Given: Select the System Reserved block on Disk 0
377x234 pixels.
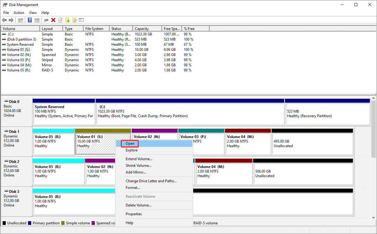Looking at the screenshot, I should pyautogui.click(x=64, y=111).
